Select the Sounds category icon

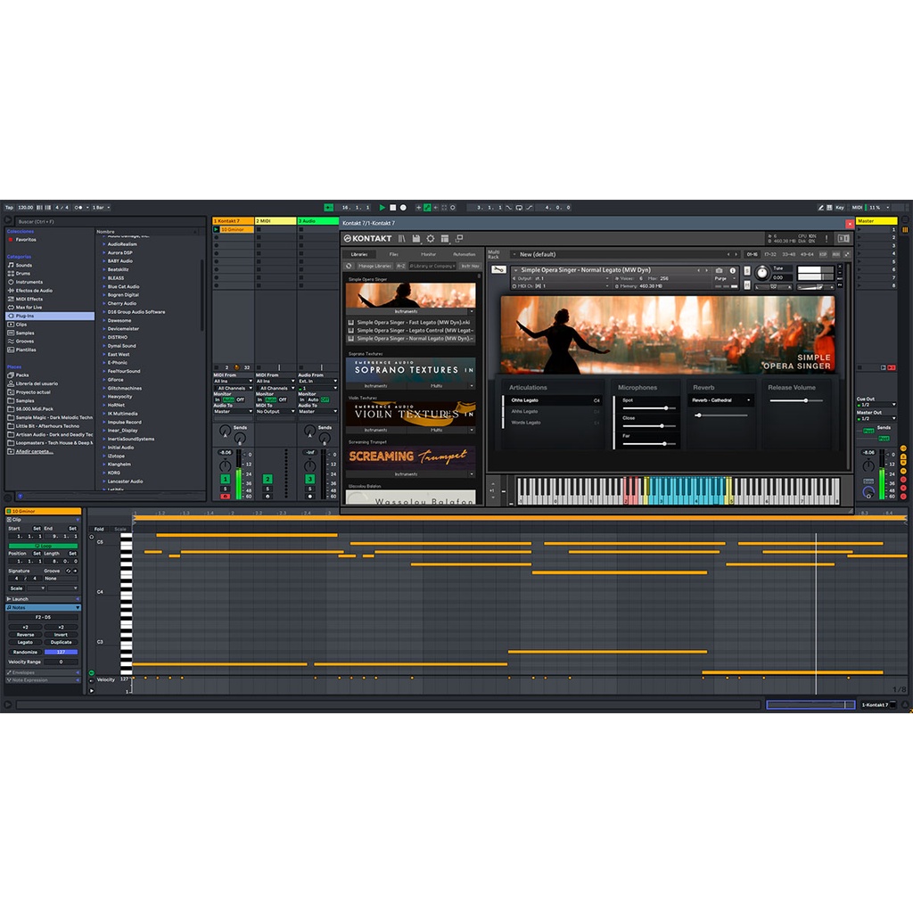[x=11, y=265]
